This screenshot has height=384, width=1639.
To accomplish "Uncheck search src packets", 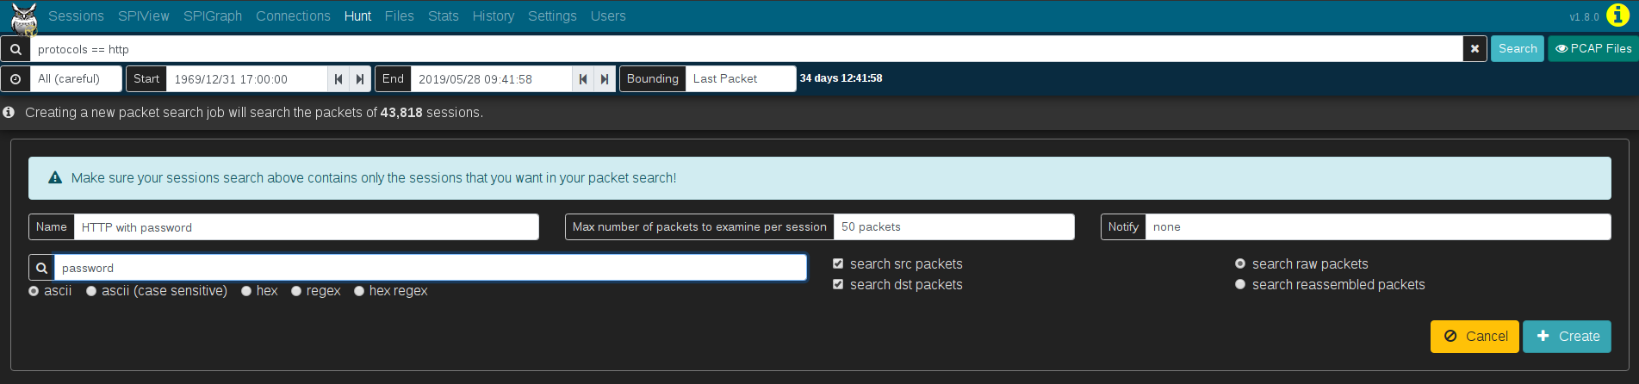I will [x=838, y=263].
